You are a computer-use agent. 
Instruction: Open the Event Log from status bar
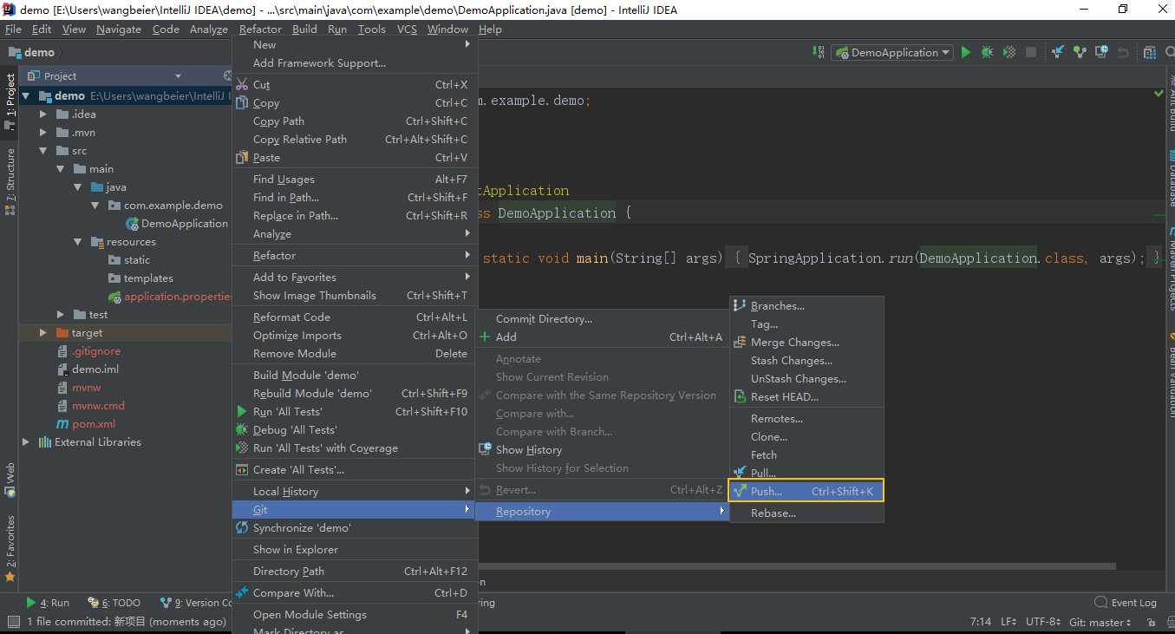click(x=1126, y=602)
